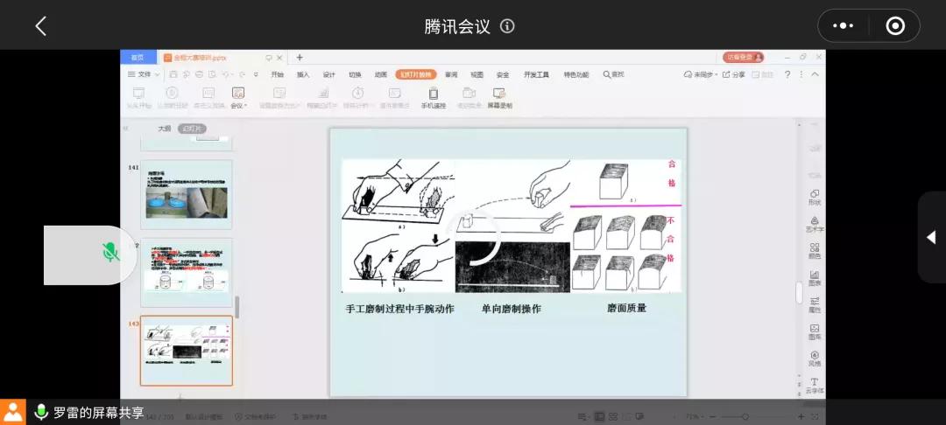This screenshot has height=425, width=946.
Task: Open the 属性 properties panel icon
Action: [x=815, y=304]
